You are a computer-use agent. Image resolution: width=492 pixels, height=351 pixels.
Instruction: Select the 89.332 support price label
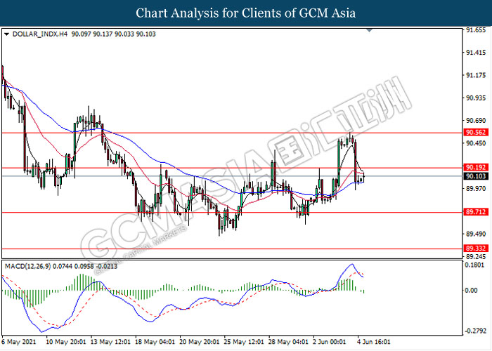[x=476, y=249]
